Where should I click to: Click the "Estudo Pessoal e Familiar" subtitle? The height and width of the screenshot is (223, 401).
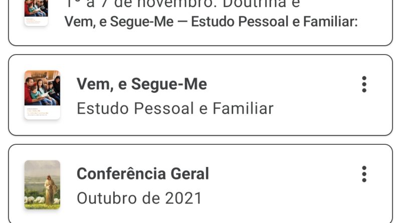[x=175, y=108]
